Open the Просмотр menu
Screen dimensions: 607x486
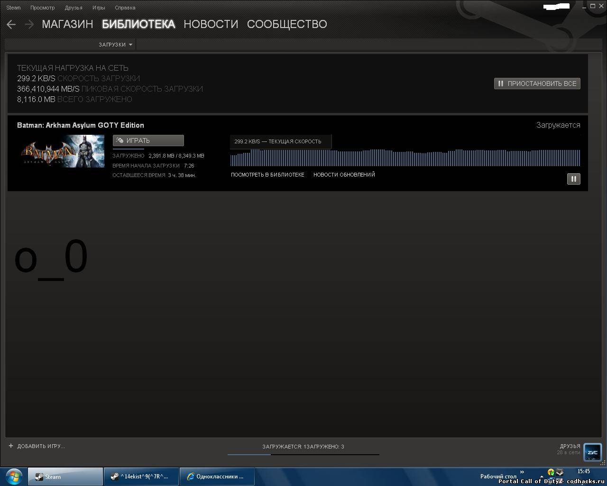pyautogui.click(x=42, y=8)
